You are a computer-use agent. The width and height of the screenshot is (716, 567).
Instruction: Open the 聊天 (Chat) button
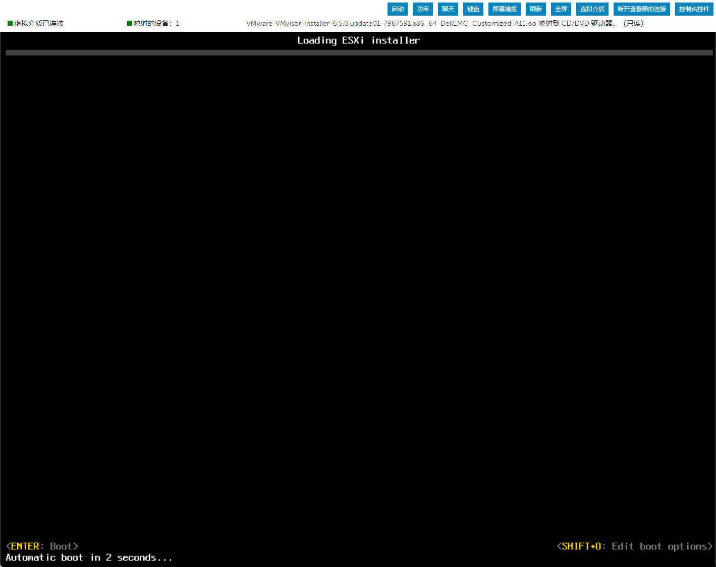(x=448, y=9)
